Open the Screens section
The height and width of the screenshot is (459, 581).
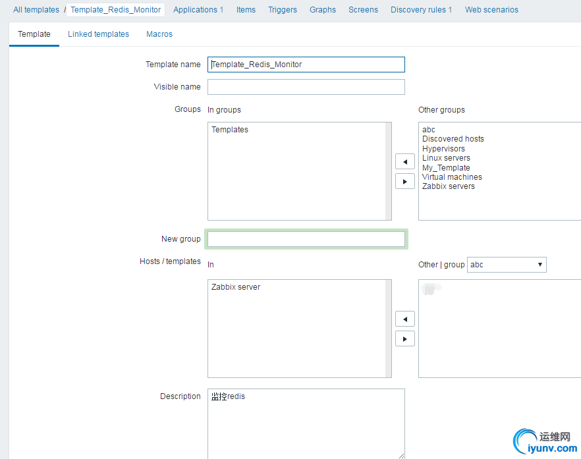point(363,10)
